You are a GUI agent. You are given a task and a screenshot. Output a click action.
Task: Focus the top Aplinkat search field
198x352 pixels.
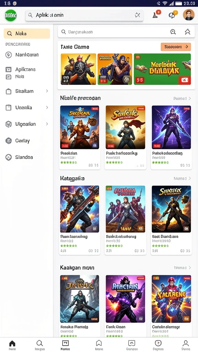point(84,15)
